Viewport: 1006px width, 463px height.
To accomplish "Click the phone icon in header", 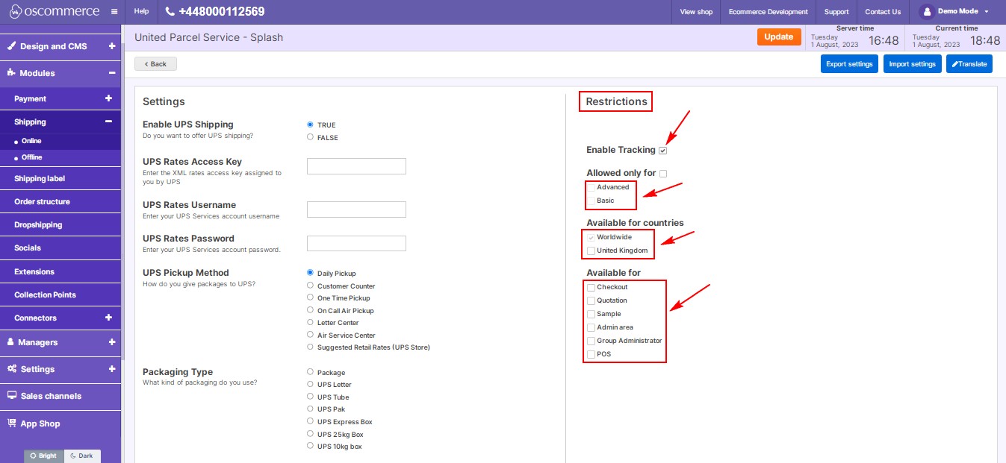I will tap(170, 12).
